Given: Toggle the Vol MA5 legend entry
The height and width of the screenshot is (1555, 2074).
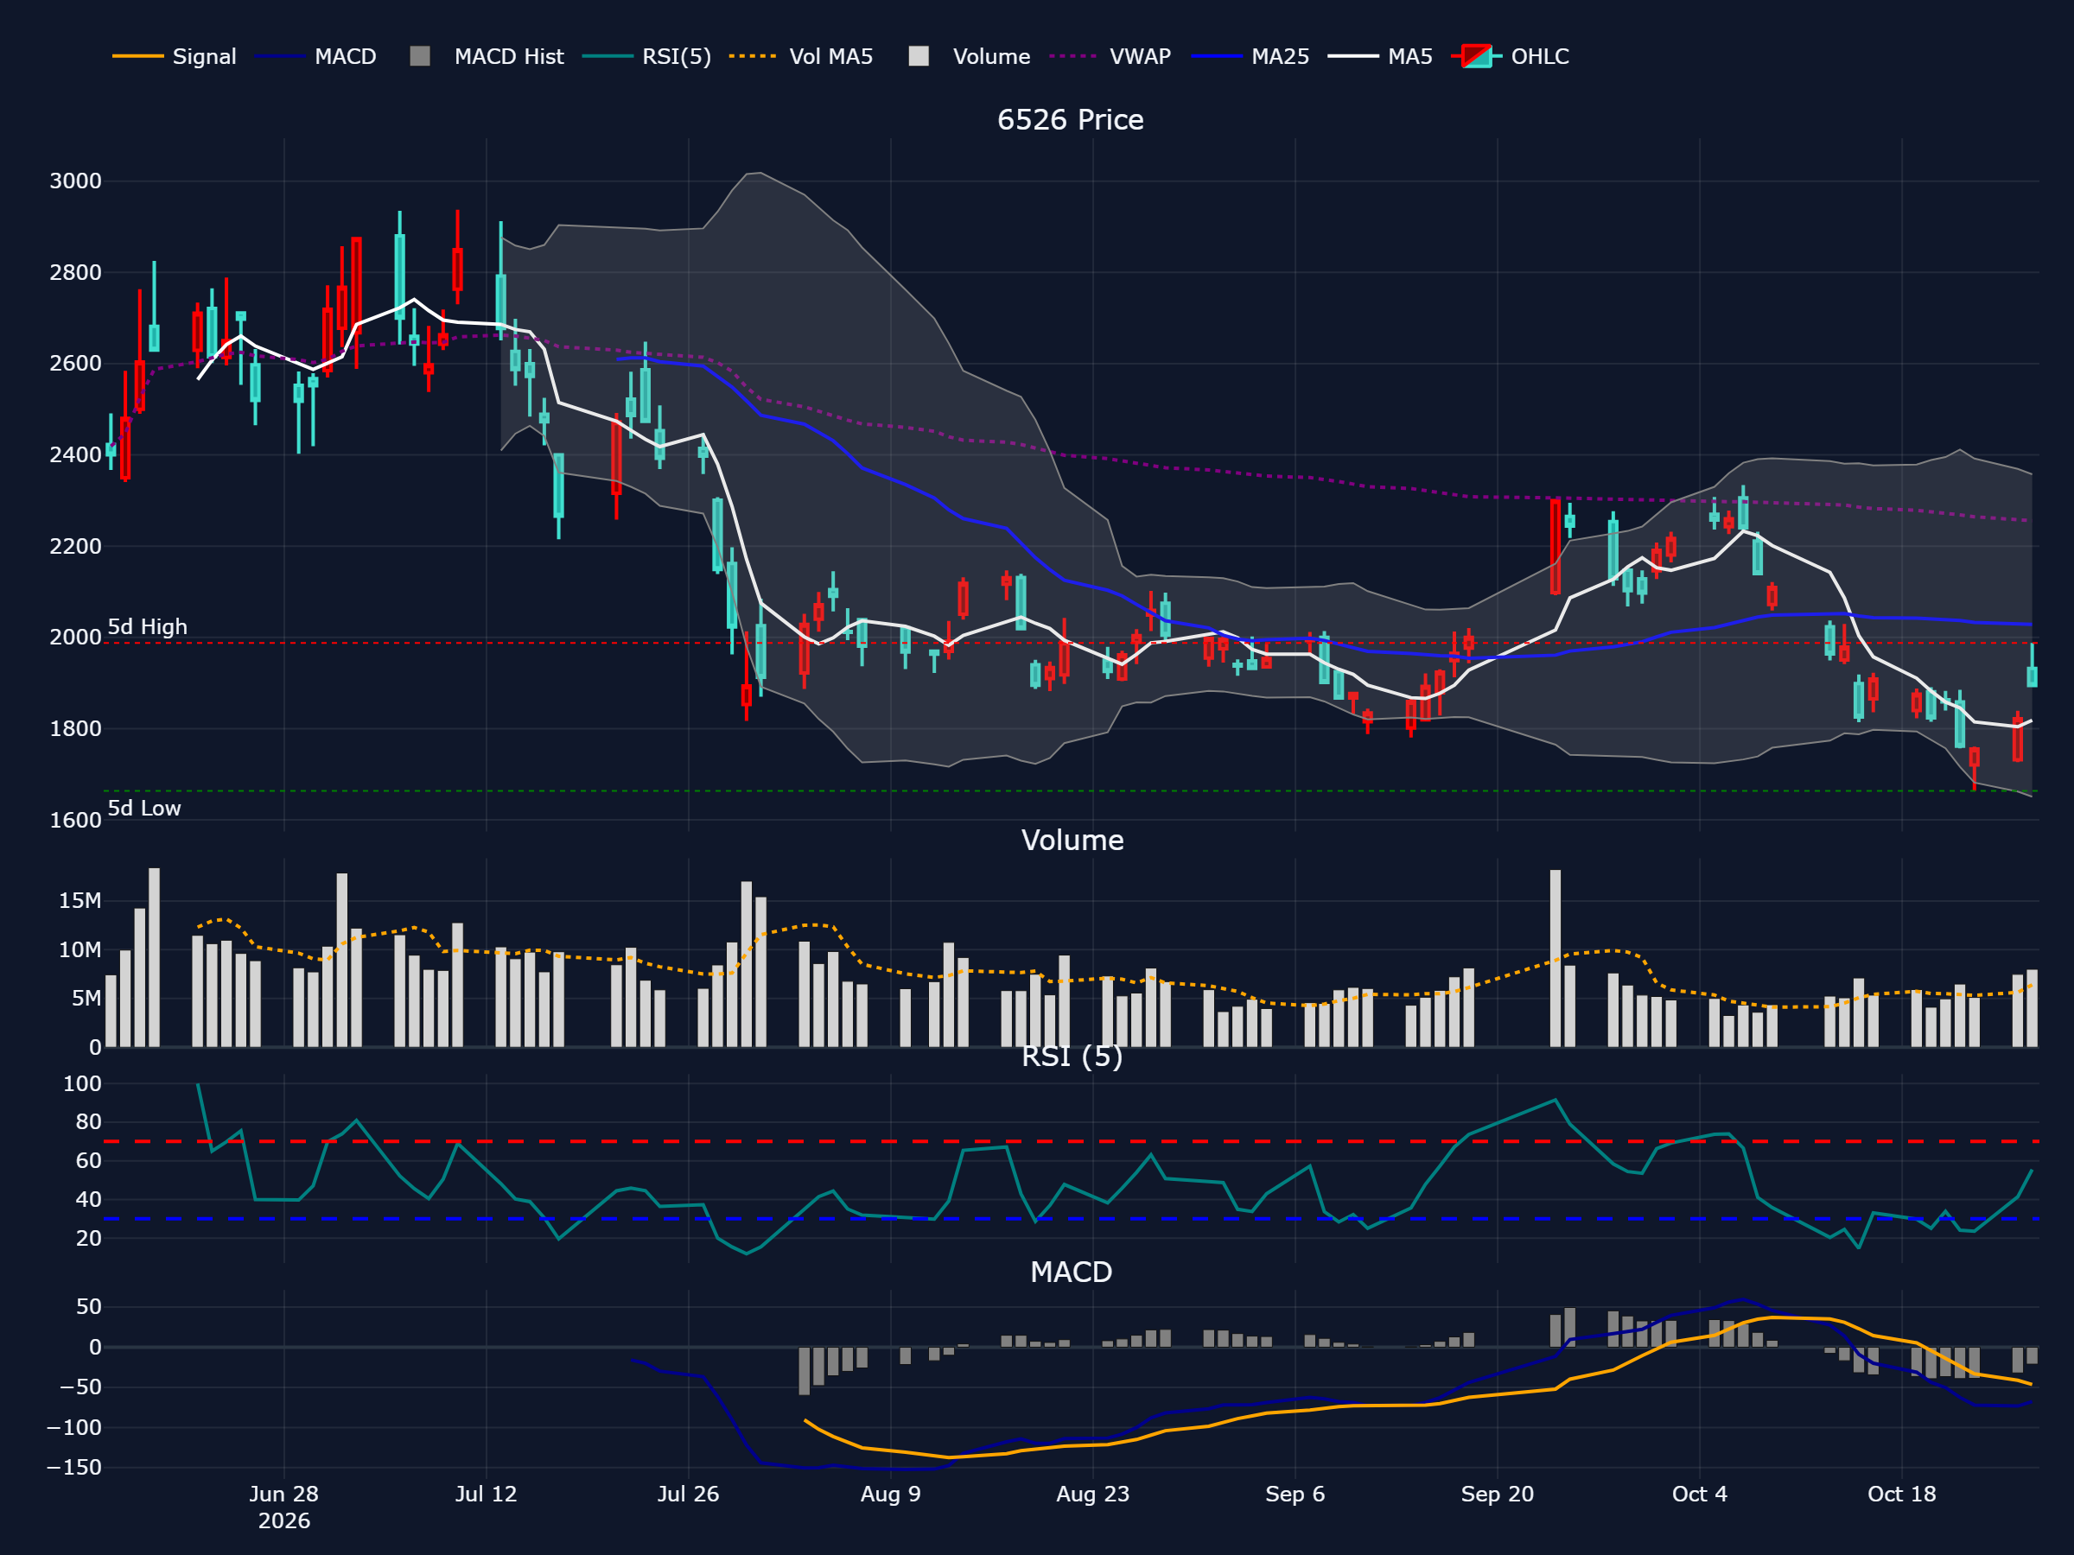Looking at the screenshot, I should [x=801, y=56].
